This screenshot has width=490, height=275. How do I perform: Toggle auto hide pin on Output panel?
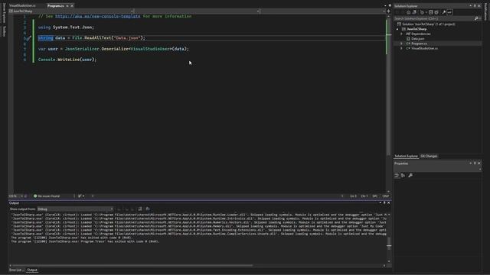click(384, 203)
